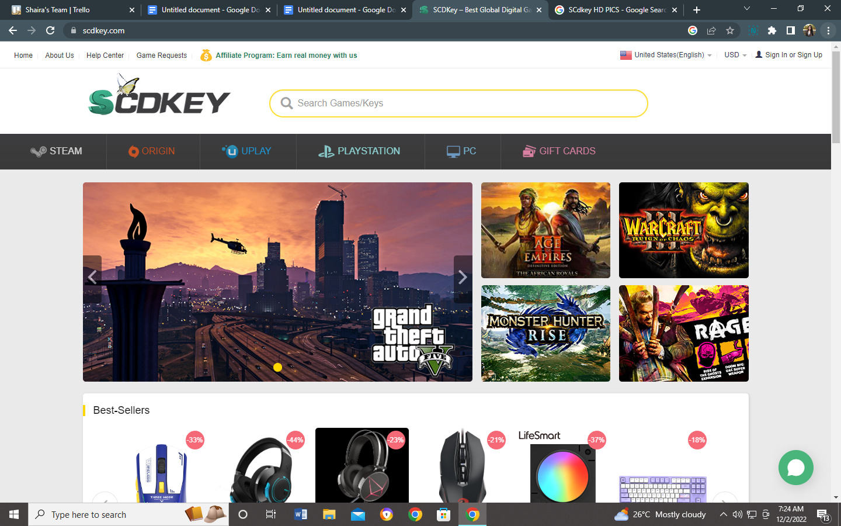The width and height of the screenshot is (841, 526).
Task: Open Microsoft Store from the taskbar
Action: pyautogui.click(x=444, y=514)
